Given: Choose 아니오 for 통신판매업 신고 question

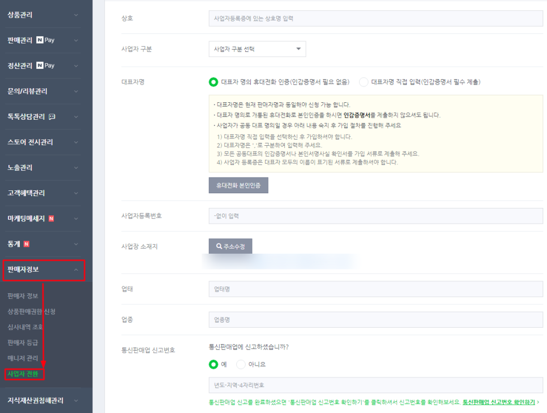Looking at the screenshot, I should [241, 364].
